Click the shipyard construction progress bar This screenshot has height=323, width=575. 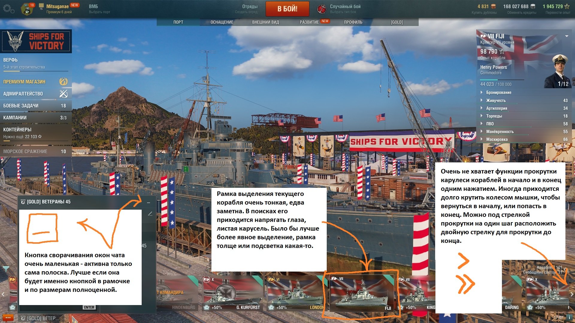tap(36, 71)
